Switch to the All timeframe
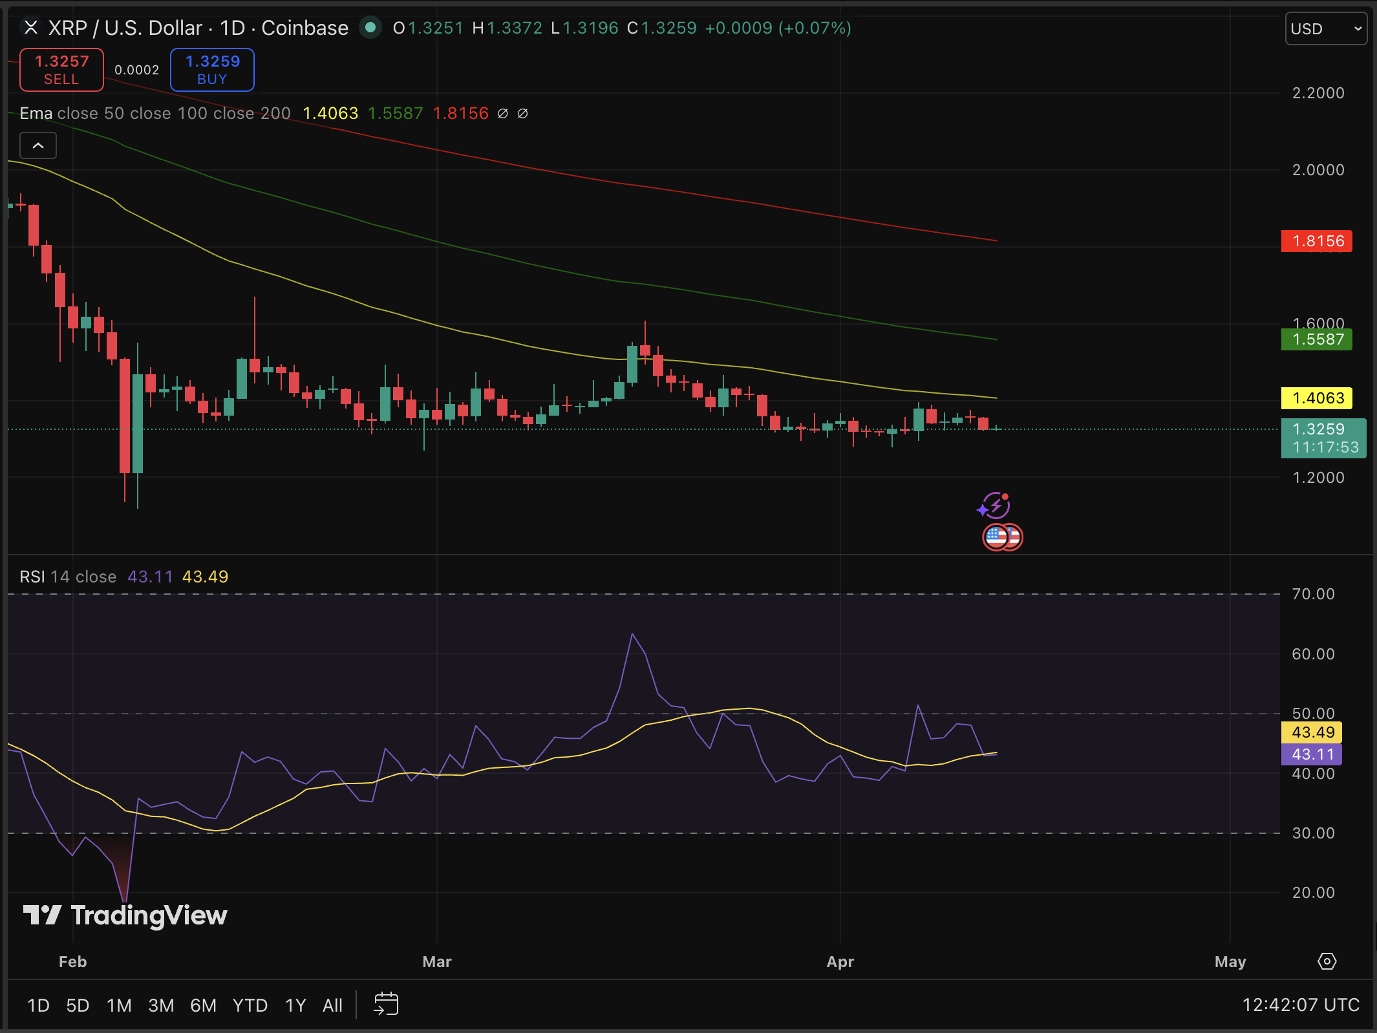This screenshot has width=1377, height=1033. 332,1005
